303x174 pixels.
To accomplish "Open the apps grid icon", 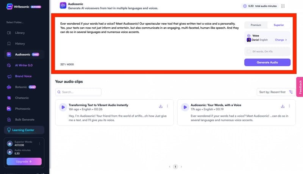I will [x=283, y=6].
